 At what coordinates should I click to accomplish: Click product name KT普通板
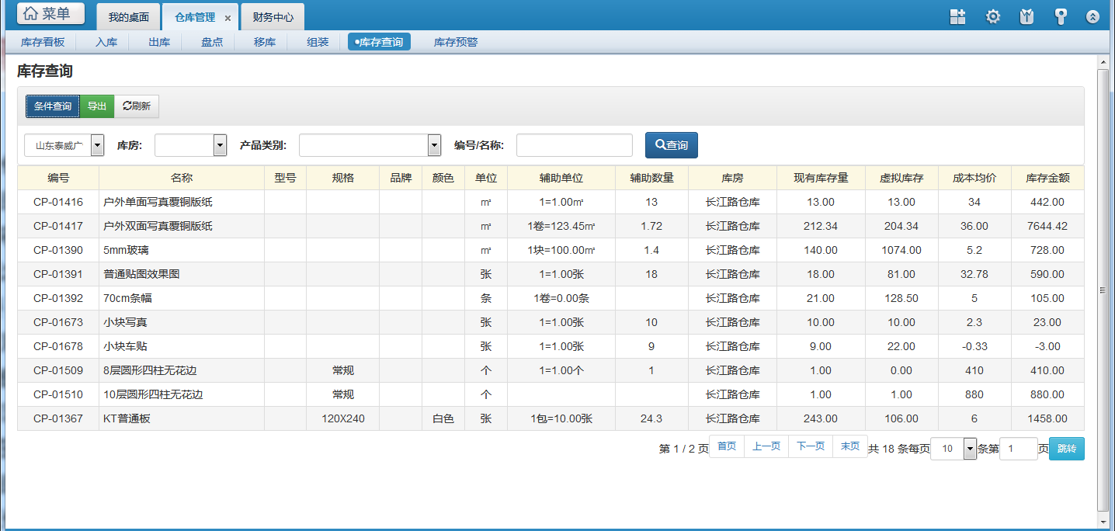[127, 418]
